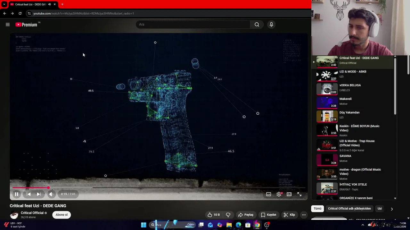
Task: View site information icon in address bar
Action: 29,13
